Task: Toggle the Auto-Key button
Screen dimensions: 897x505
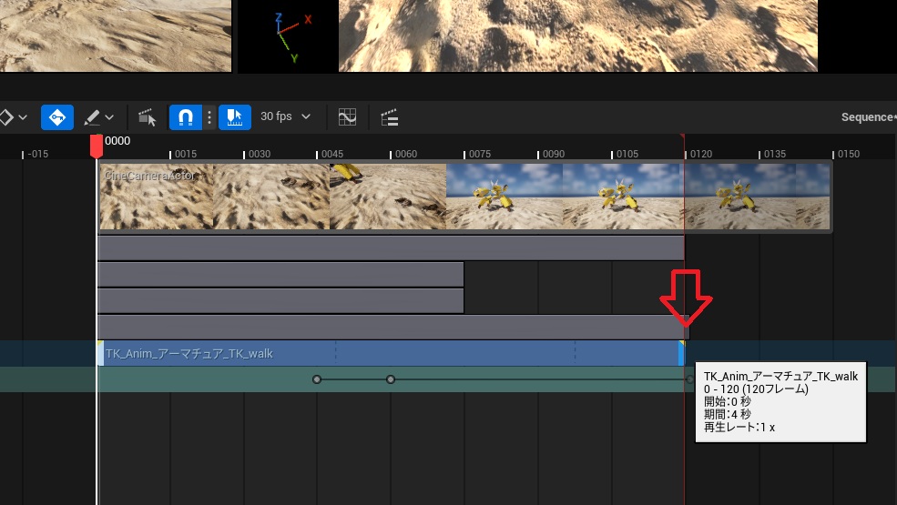Action: [x=56, y=117]
